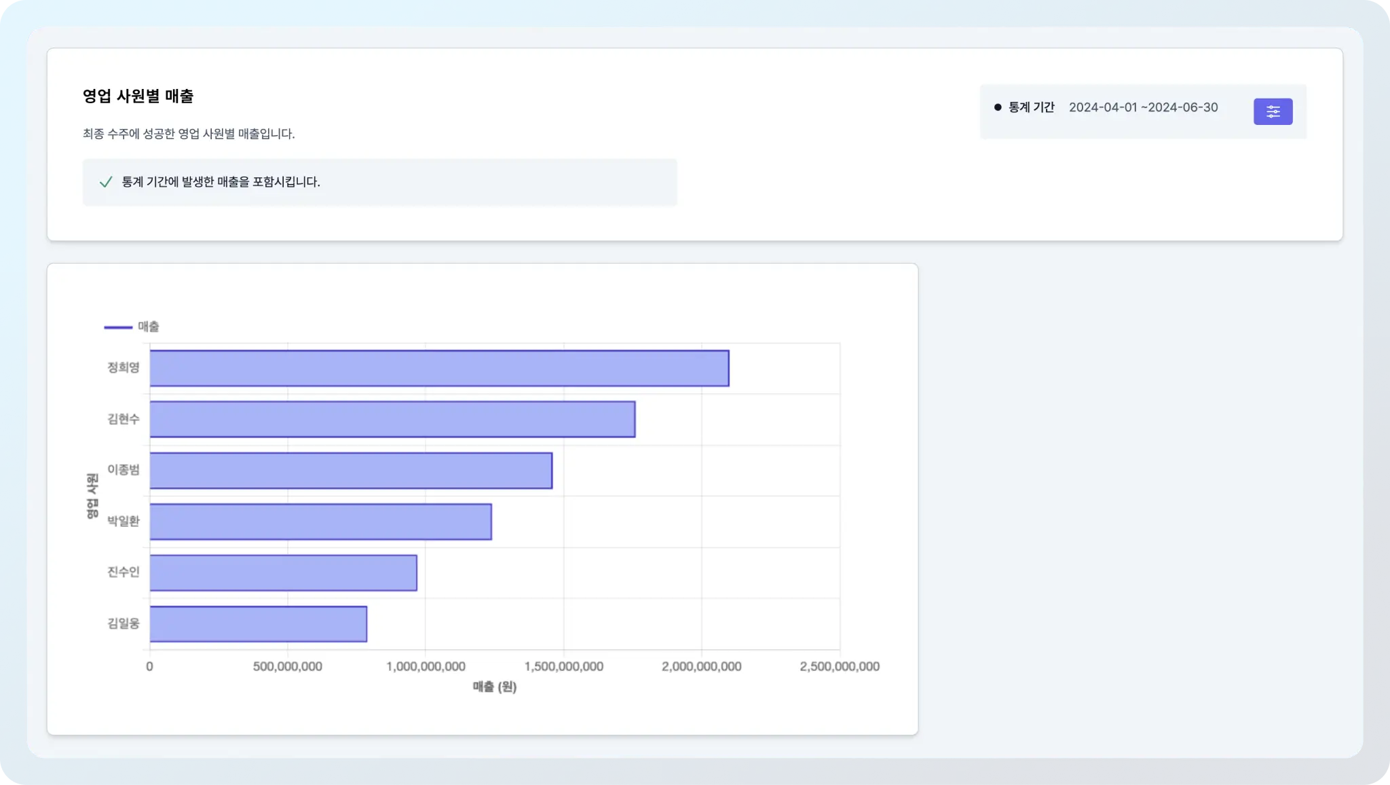Click the 김일웅 axis label

coord(124,623)
